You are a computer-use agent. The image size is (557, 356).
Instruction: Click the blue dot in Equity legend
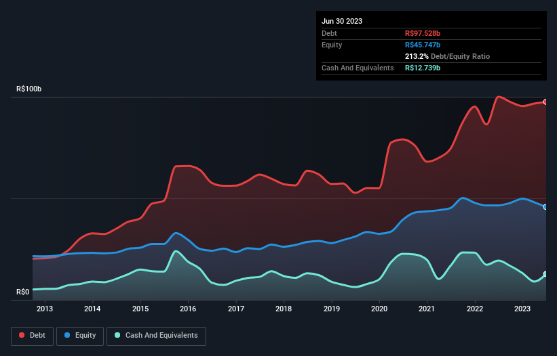pyautogui.click(x=67, y=335)
